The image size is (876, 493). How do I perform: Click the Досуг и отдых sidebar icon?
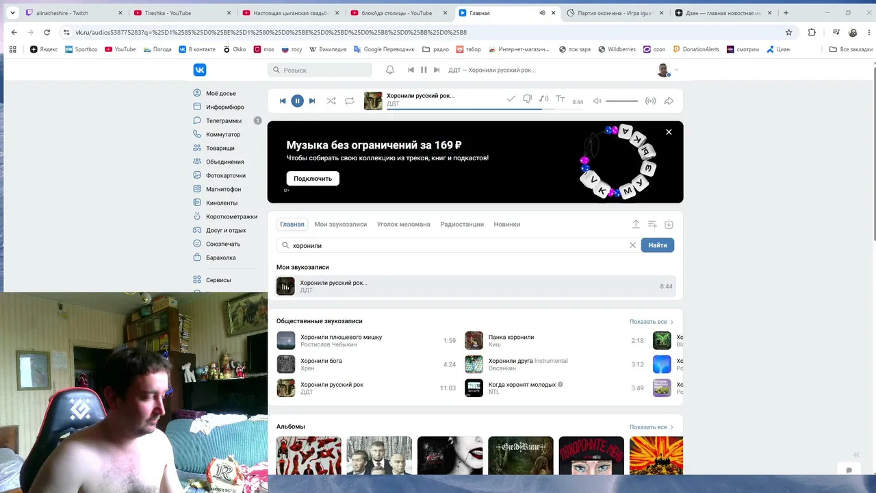[197, 230]
